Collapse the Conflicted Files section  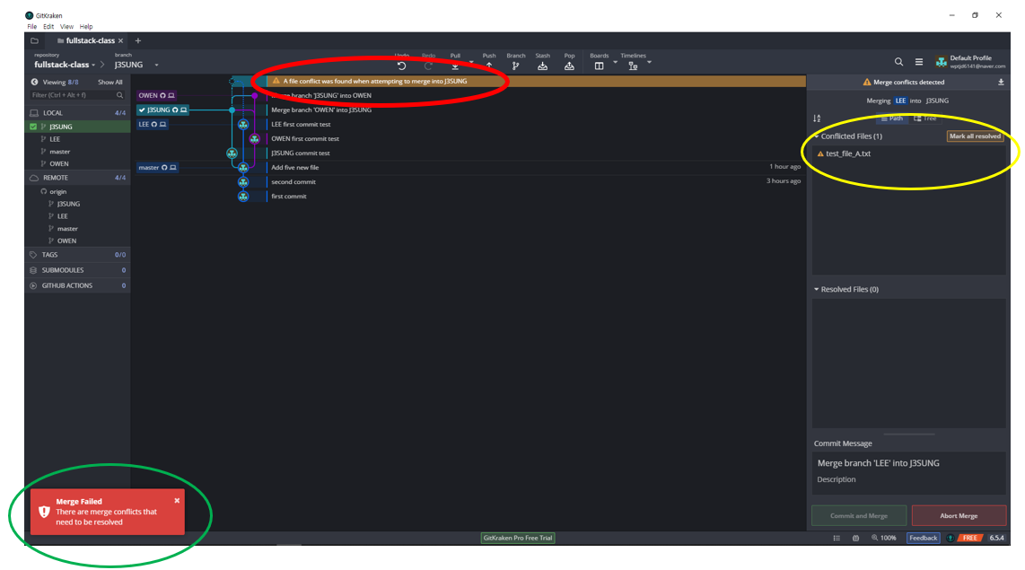tap(817, 136)
